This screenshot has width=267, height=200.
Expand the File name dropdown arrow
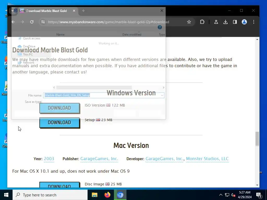162,95
